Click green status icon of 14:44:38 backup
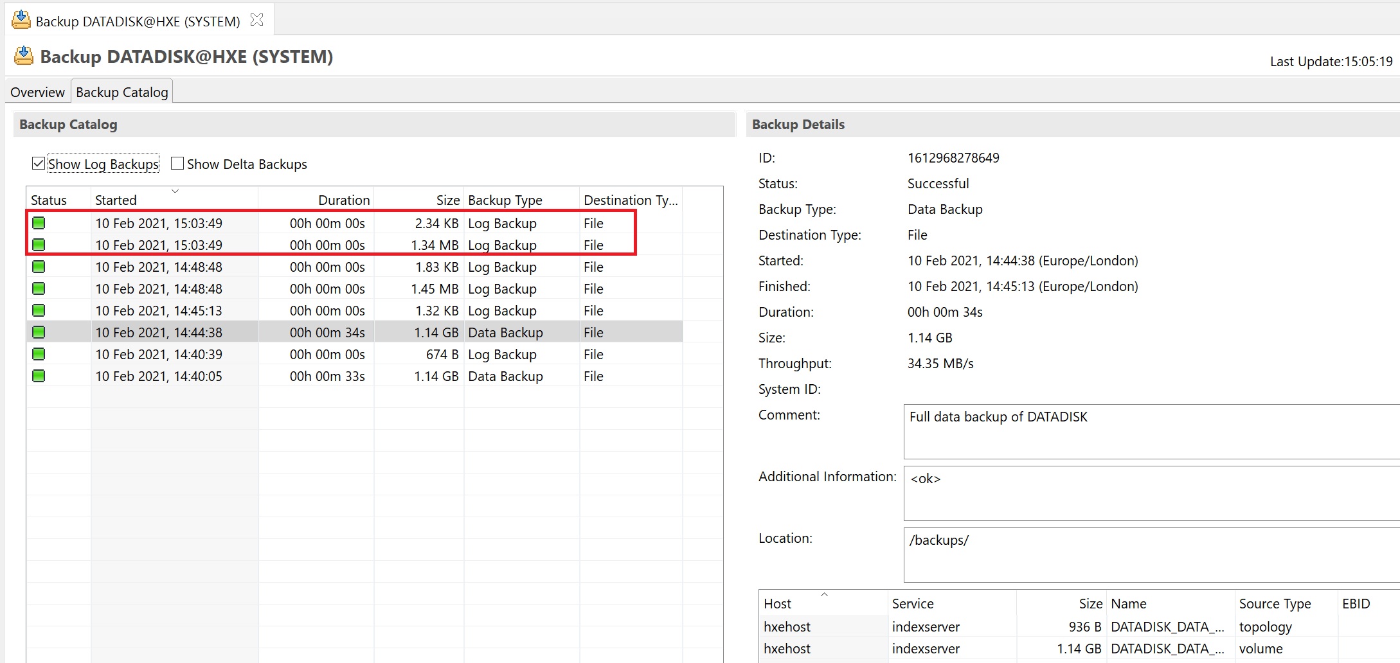 point(39,332)
